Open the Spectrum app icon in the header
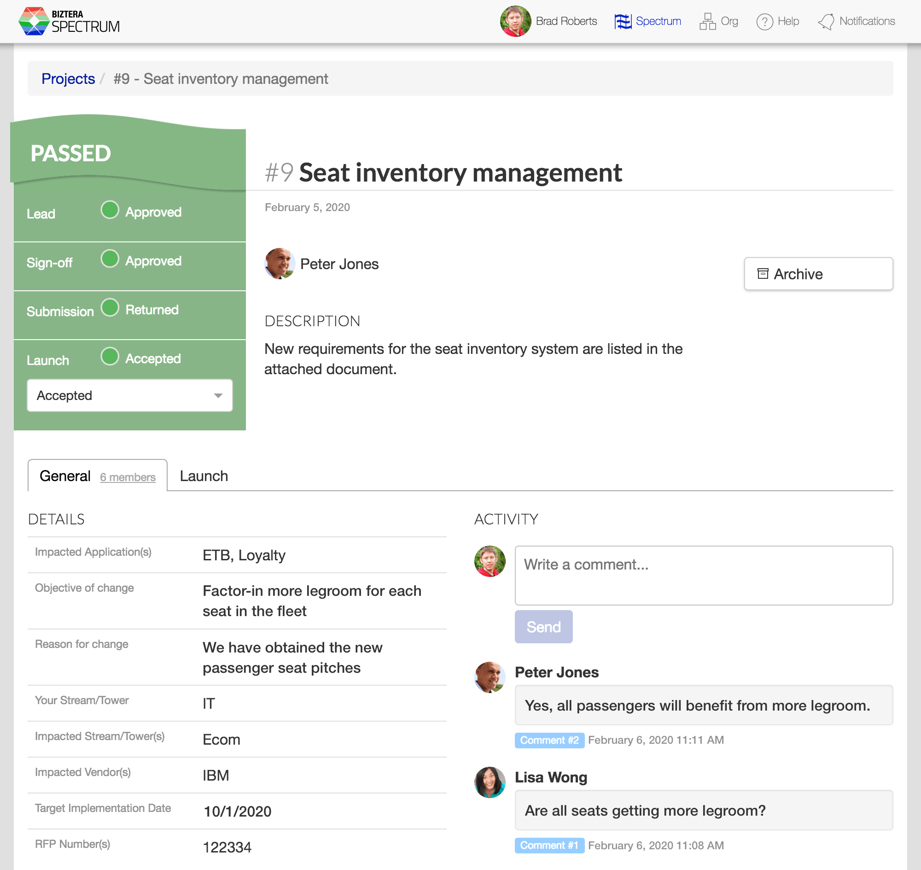The height and width of the screenshot is (870, 921). pyautogui.click(x=623, y=21)
